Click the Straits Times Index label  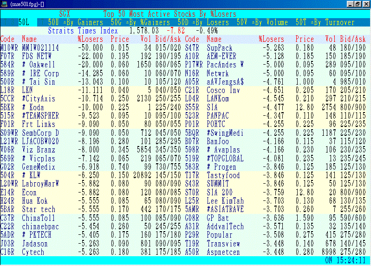point(83,31)
